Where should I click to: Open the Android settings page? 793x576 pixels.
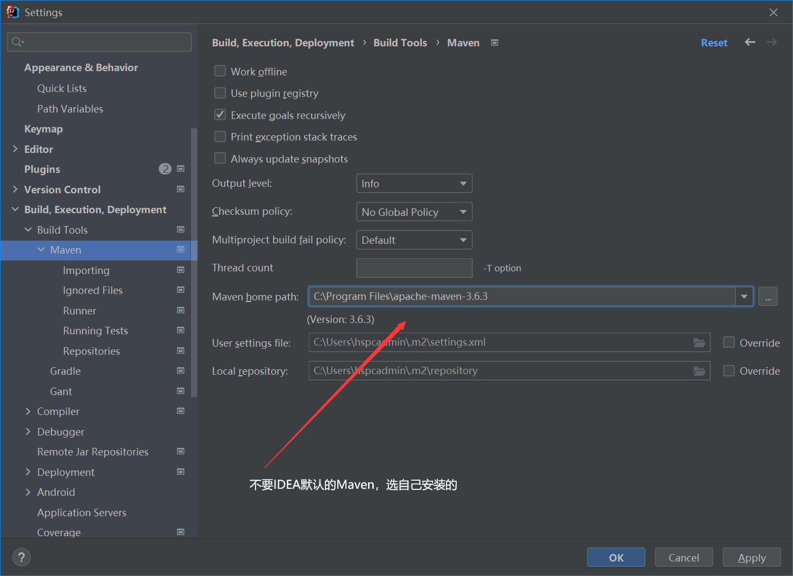coord(56,492)
